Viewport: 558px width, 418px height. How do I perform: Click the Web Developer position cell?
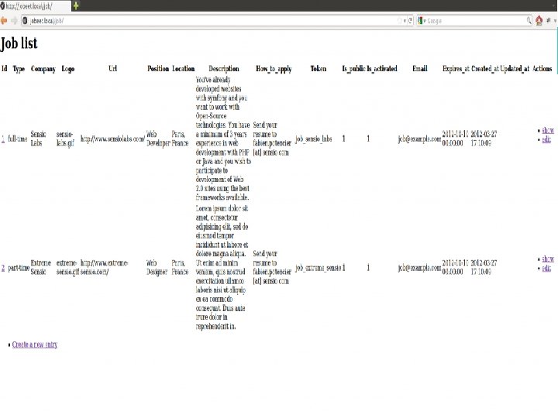(158, 139)
